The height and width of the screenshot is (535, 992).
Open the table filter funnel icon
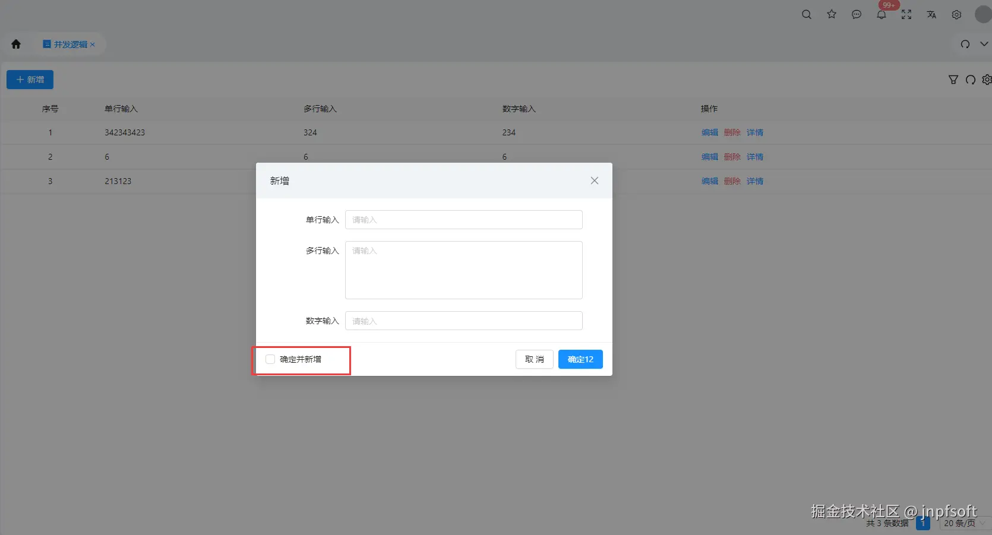953,80
